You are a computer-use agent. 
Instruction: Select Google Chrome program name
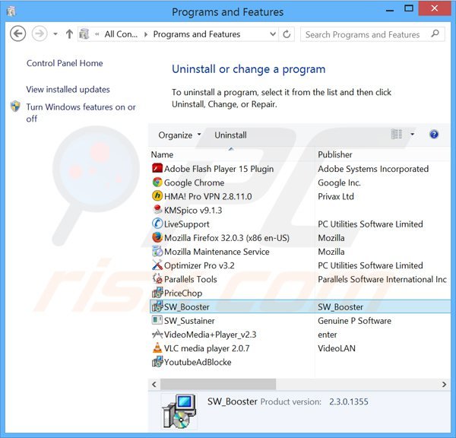click(194, 182)
